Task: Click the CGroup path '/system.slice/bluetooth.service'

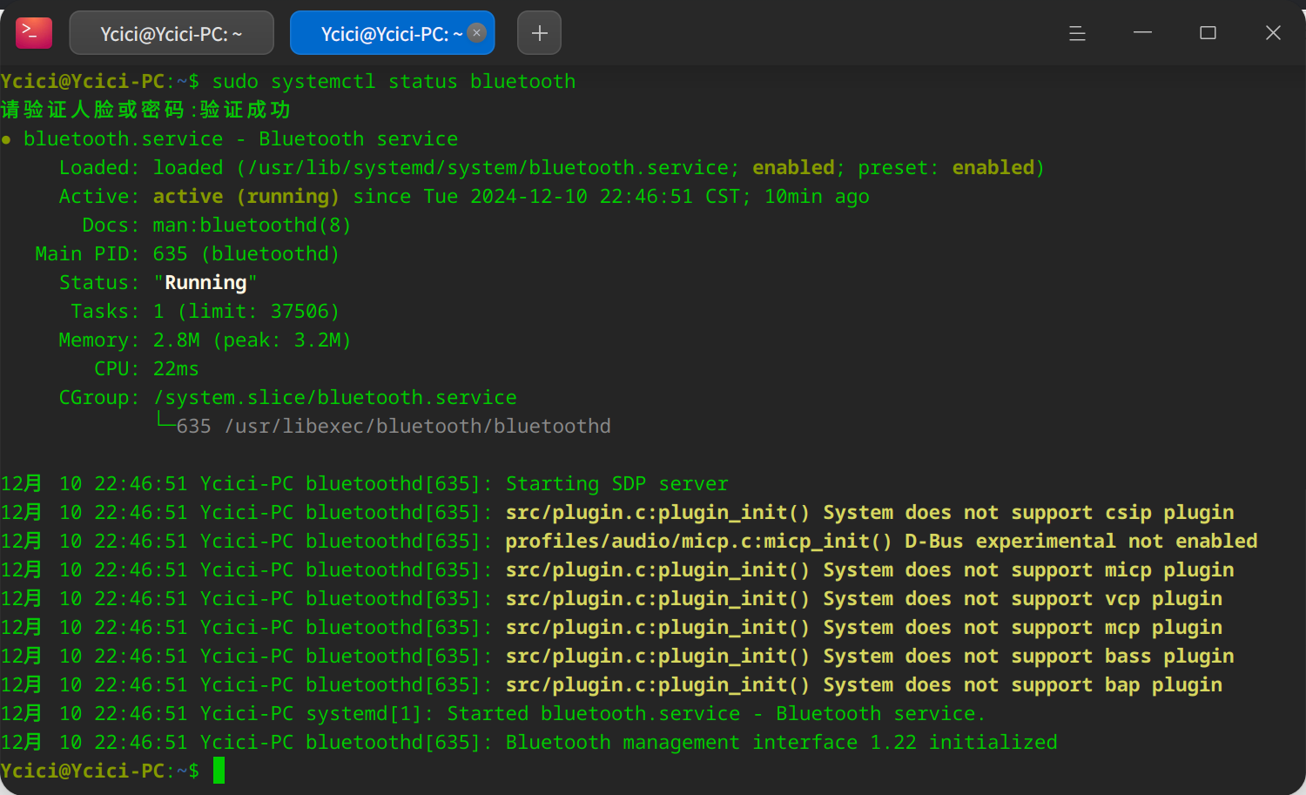Action: coord(334,398)
